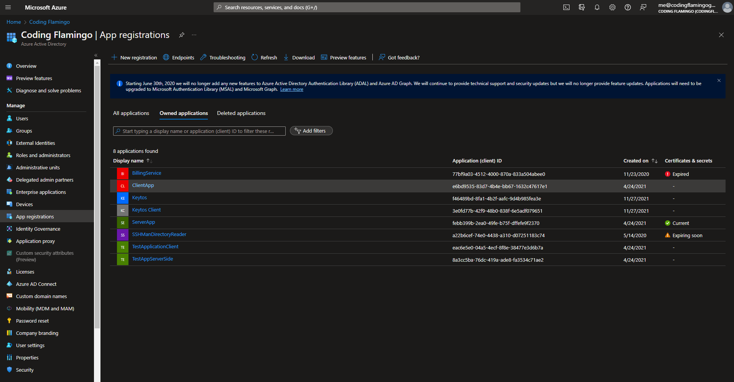
Task: Open Preview features in the toolbar
Action: (344, 57)
